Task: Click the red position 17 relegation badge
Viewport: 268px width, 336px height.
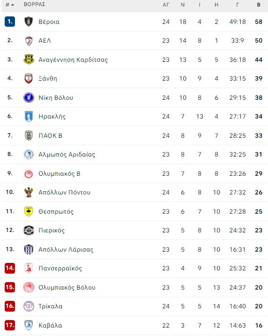Action: pyautogui.click(x=10, y=325)
